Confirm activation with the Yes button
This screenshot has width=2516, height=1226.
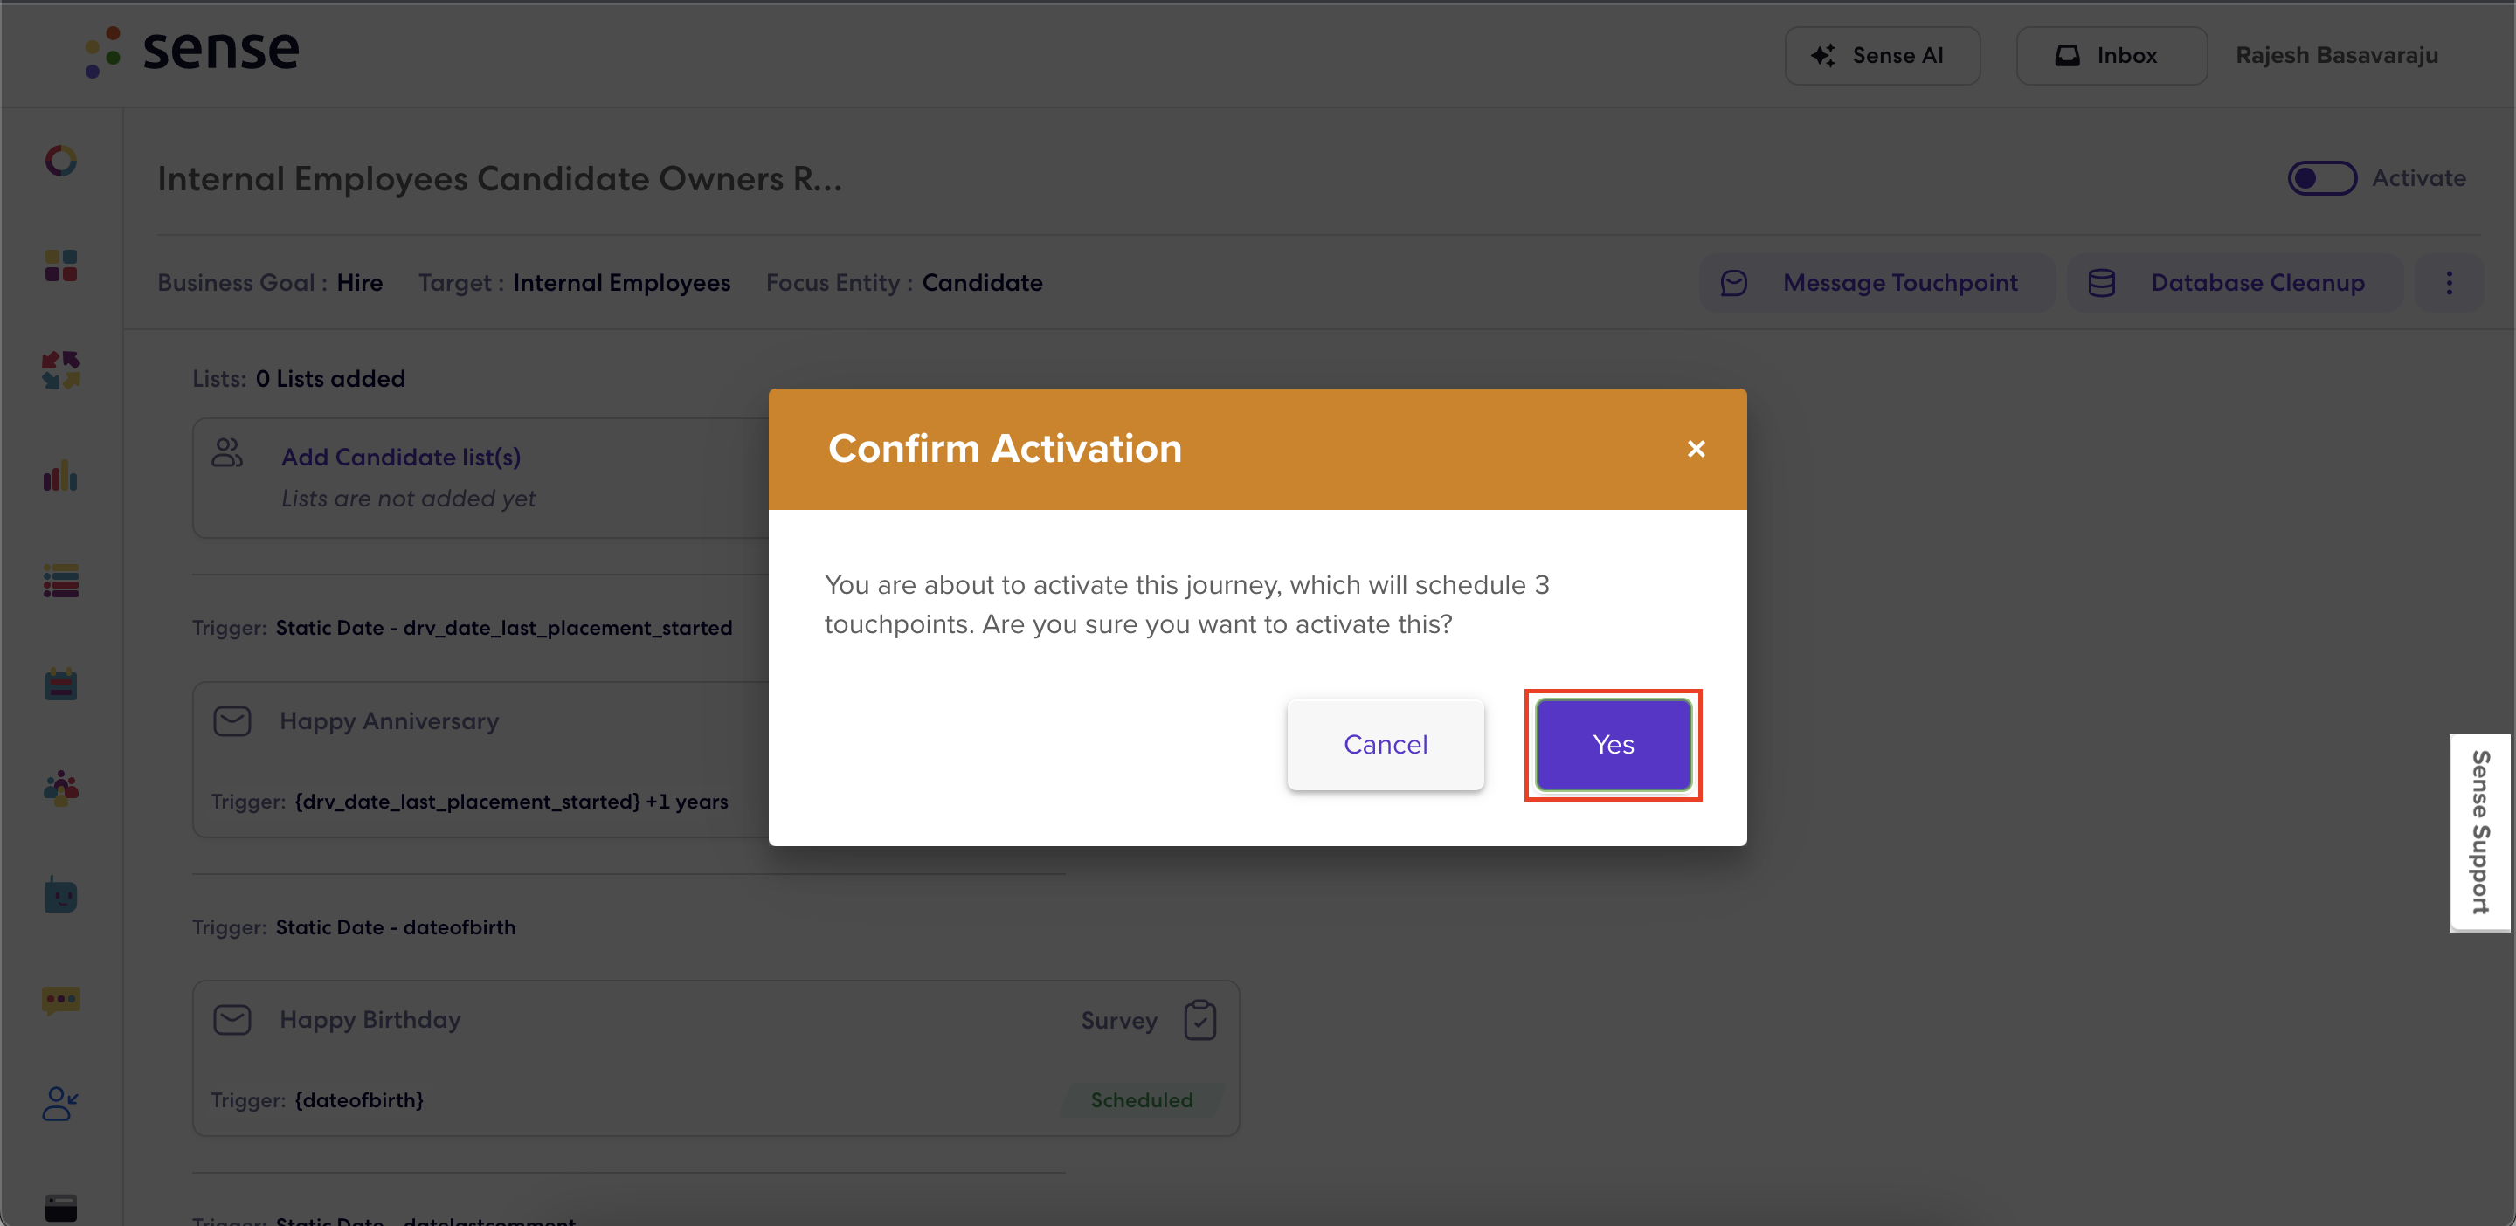pyautogui.click(x=1613, y=745)
